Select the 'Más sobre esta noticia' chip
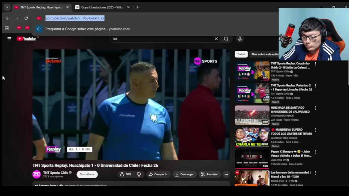The height and width of the screenshot is (196, 349). [264, 54]
